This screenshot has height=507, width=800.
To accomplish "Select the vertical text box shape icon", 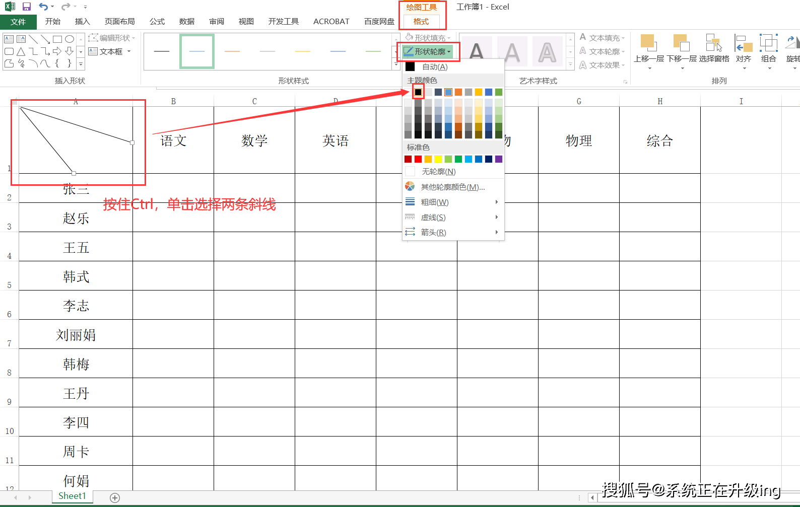I will click(x=21, y=39).
